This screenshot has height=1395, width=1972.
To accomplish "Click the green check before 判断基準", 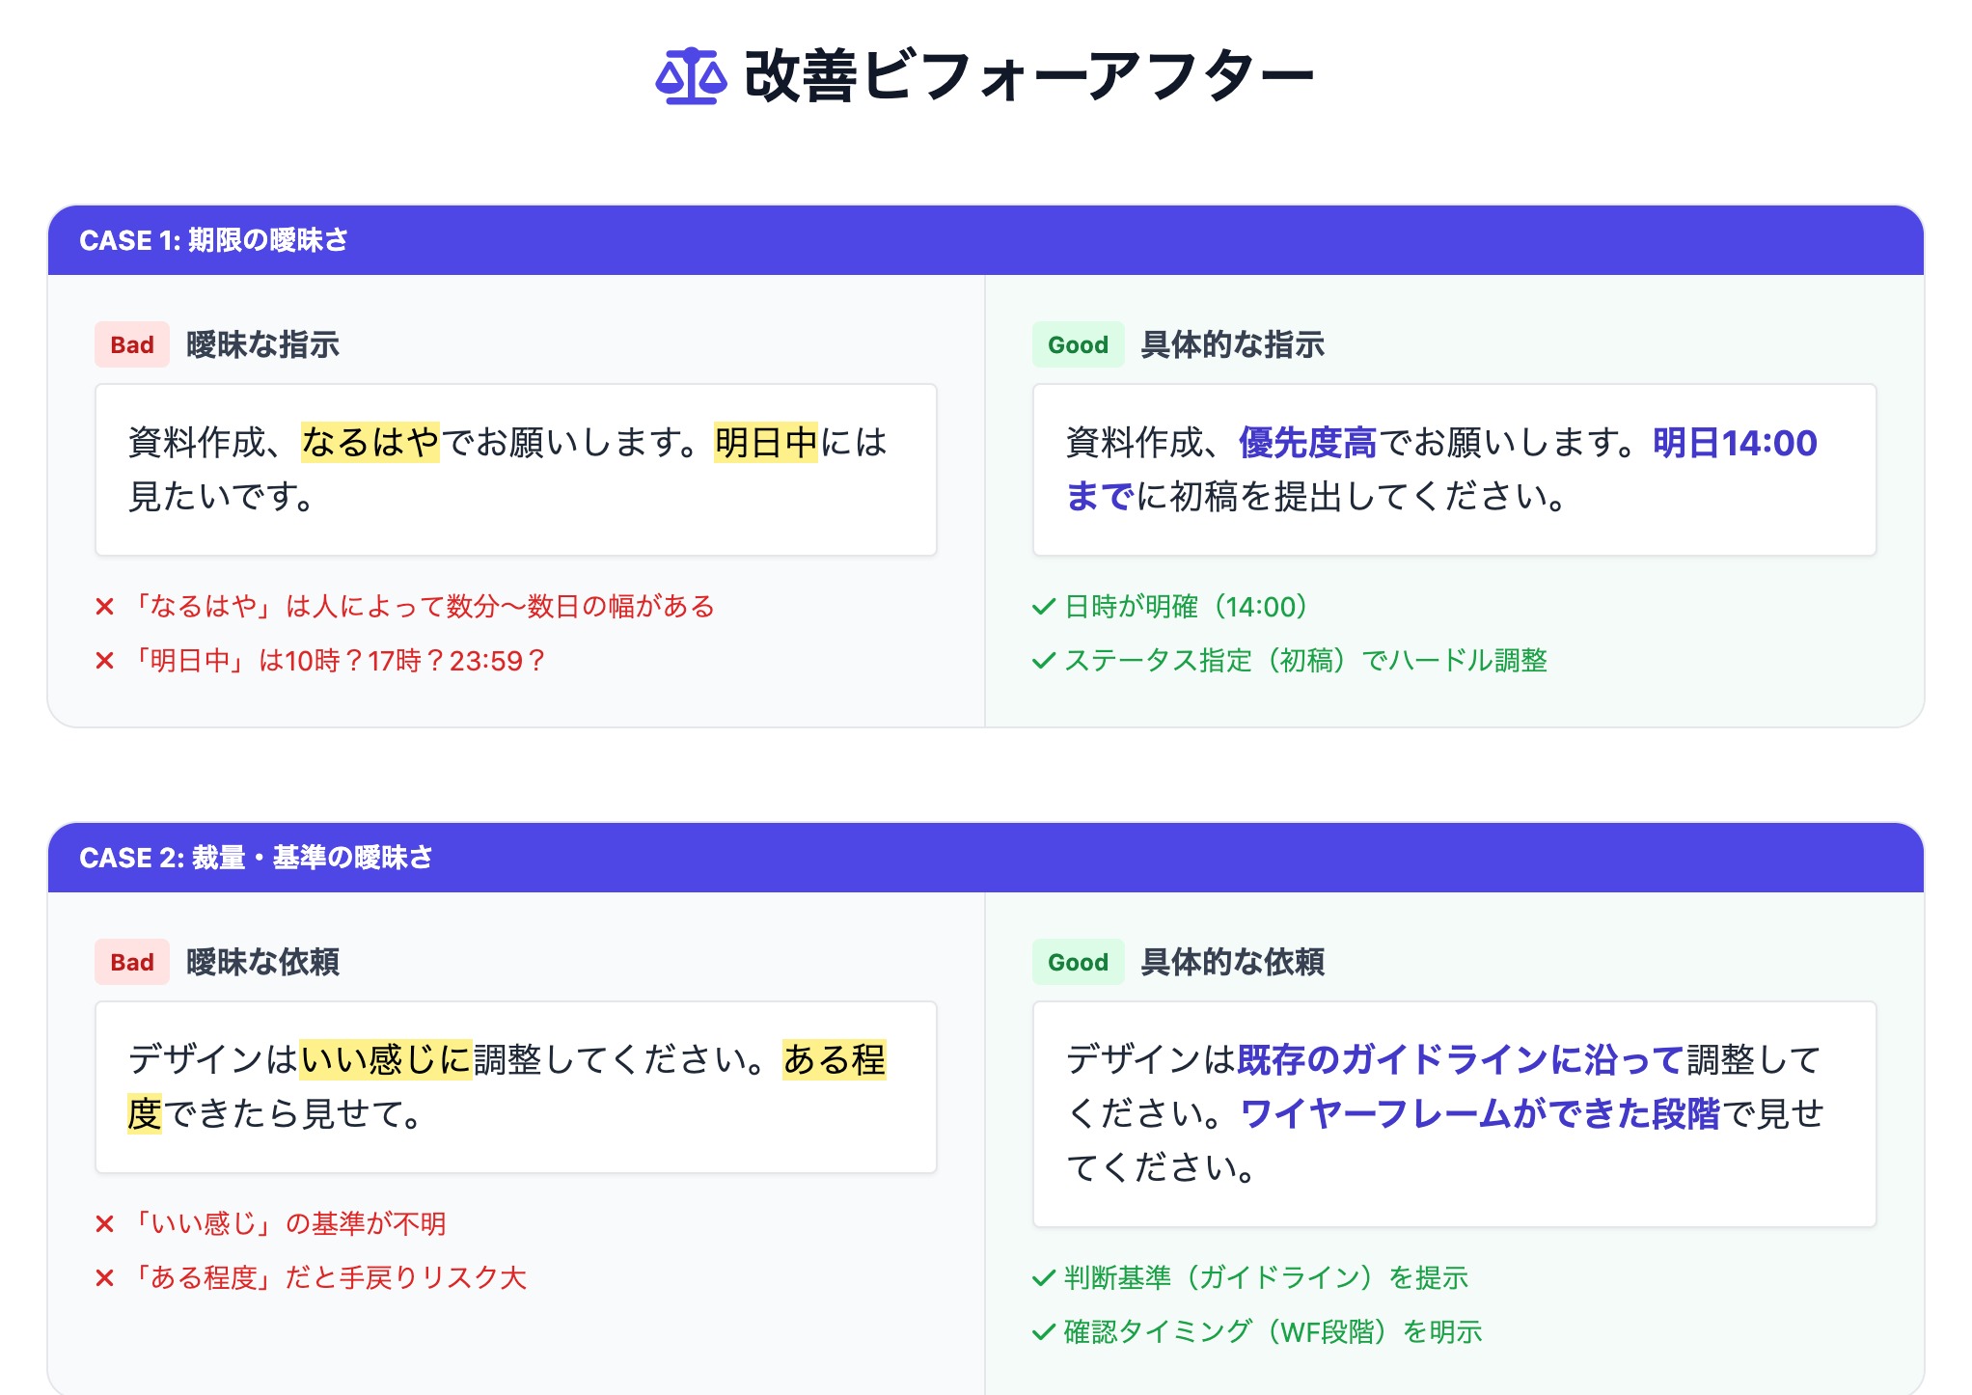I will pyautogui.click(x=1044, y=1278).
